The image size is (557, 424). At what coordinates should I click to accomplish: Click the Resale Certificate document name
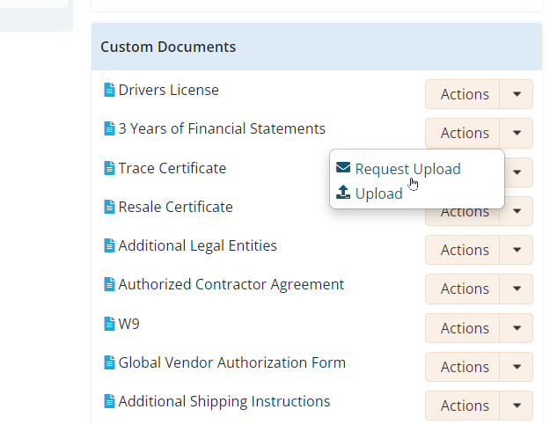175,207
